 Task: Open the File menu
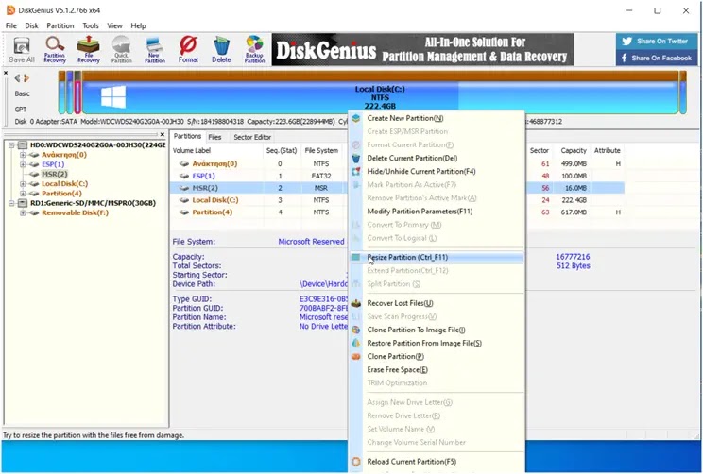tap(10, 26)
